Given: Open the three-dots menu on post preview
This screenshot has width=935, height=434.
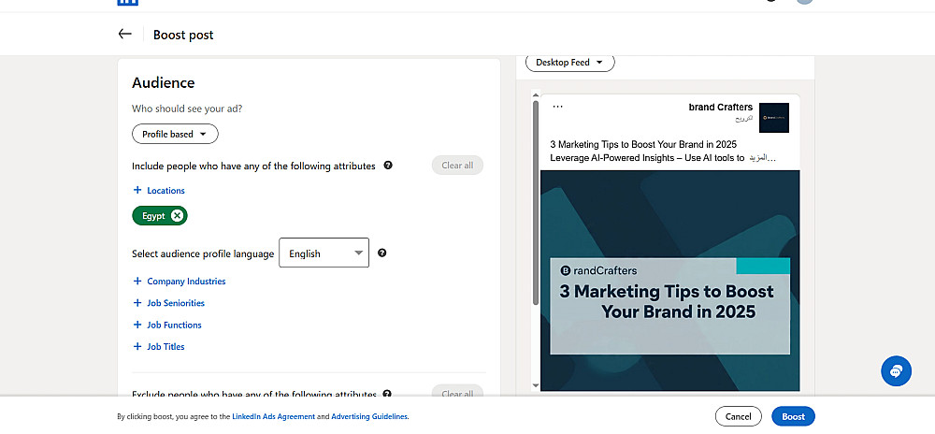Looking at the screenshot, I should [x=558, y=107].
